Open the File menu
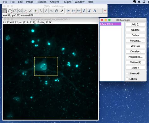 pos(13,2)
